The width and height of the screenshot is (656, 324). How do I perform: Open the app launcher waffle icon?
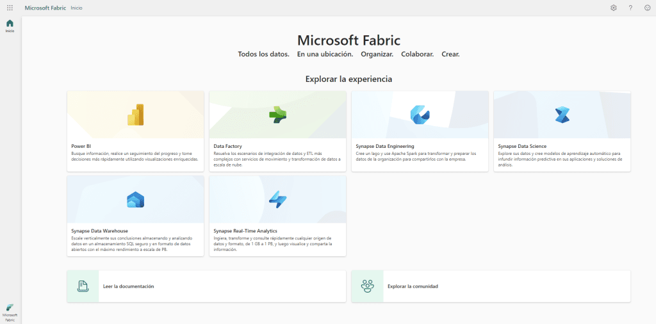(x=10, y=8)
